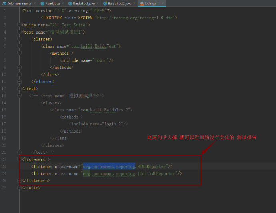Image resolution: width=276 pixels, height=213 pixels.
Task: Close the BaiduTest.java tab
Action: [x=98, y=3]
